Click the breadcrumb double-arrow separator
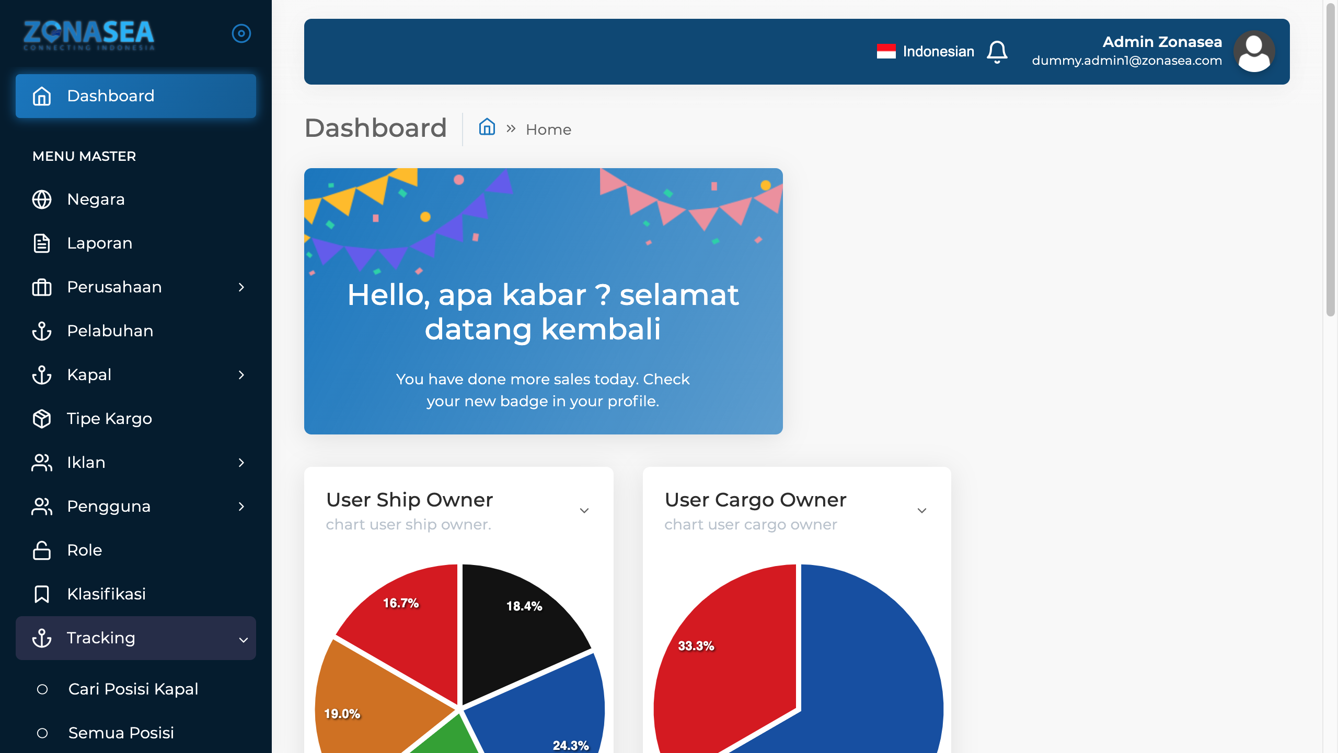This screenshot has width=1338, height=753. pyautogui.click(x=511, y=128)
